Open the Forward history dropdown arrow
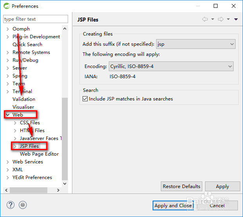This screenshot has height=217, width=243. [228, 19]
